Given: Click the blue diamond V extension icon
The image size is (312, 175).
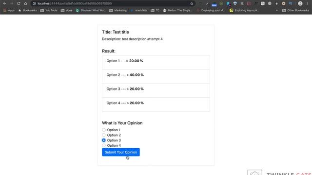Looking at the screenshot, I should pos(235,3).
